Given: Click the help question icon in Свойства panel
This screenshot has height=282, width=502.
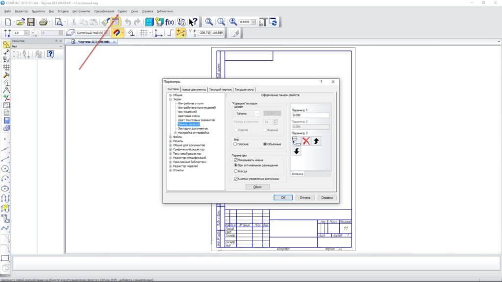Looking at the screenshot, I should [x=50, y=54].
